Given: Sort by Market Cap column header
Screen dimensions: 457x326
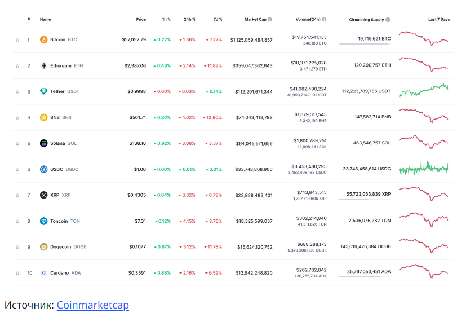Looking at the screenshot, I should click(255, 20).
